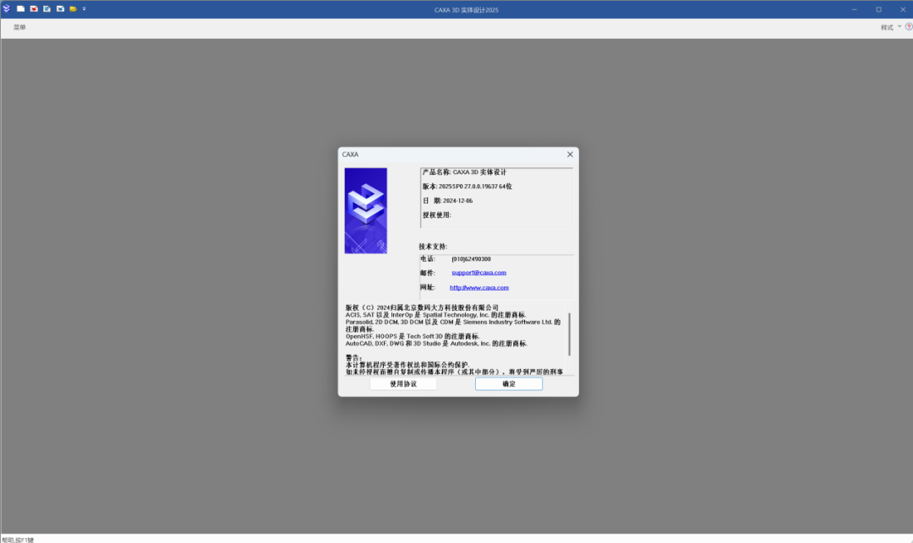Close the CAXA about dialog

pos(570,154)
